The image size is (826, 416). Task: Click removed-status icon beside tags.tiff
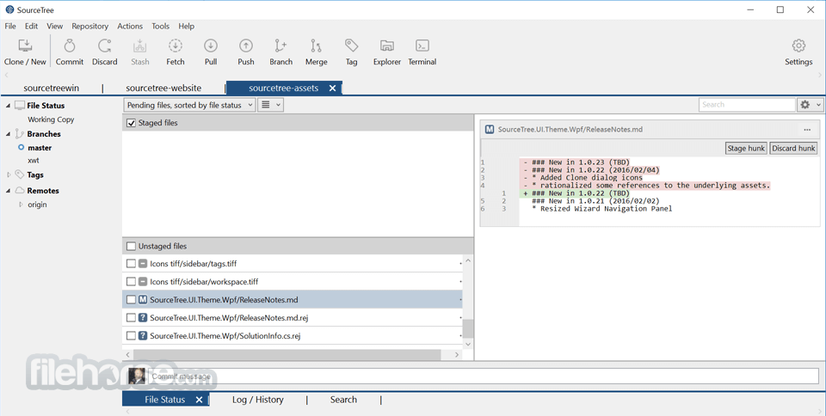143,264
